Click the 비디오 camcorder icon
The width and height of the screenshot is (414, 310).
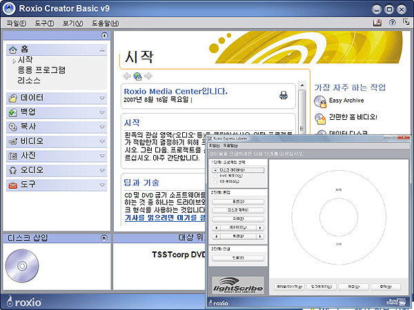tap(12, 141)
